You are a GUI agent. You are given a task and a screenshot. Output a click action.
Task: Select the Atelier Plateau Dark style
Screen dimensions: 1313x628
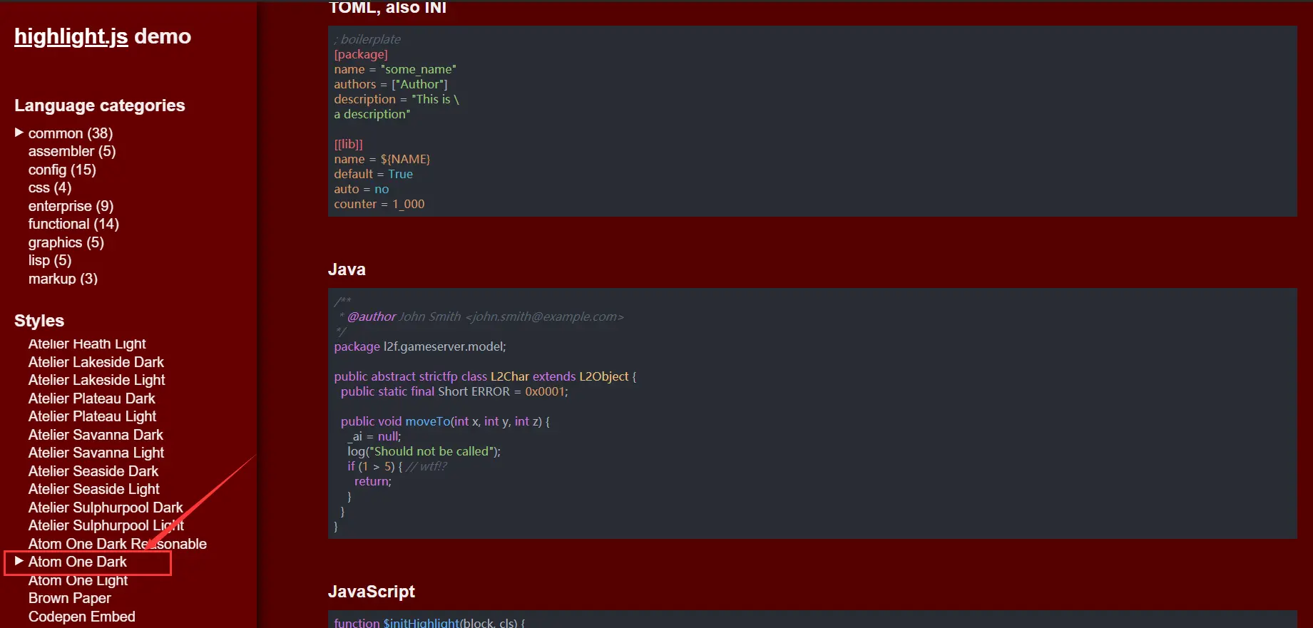92,398
